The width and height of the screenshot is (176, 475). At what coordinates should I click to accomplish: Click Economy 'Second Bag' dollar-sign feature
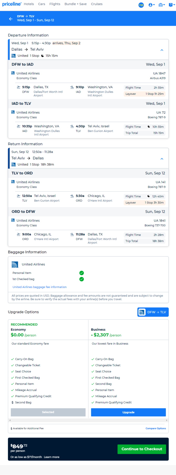pyautogui.click(x=21, y=402)
